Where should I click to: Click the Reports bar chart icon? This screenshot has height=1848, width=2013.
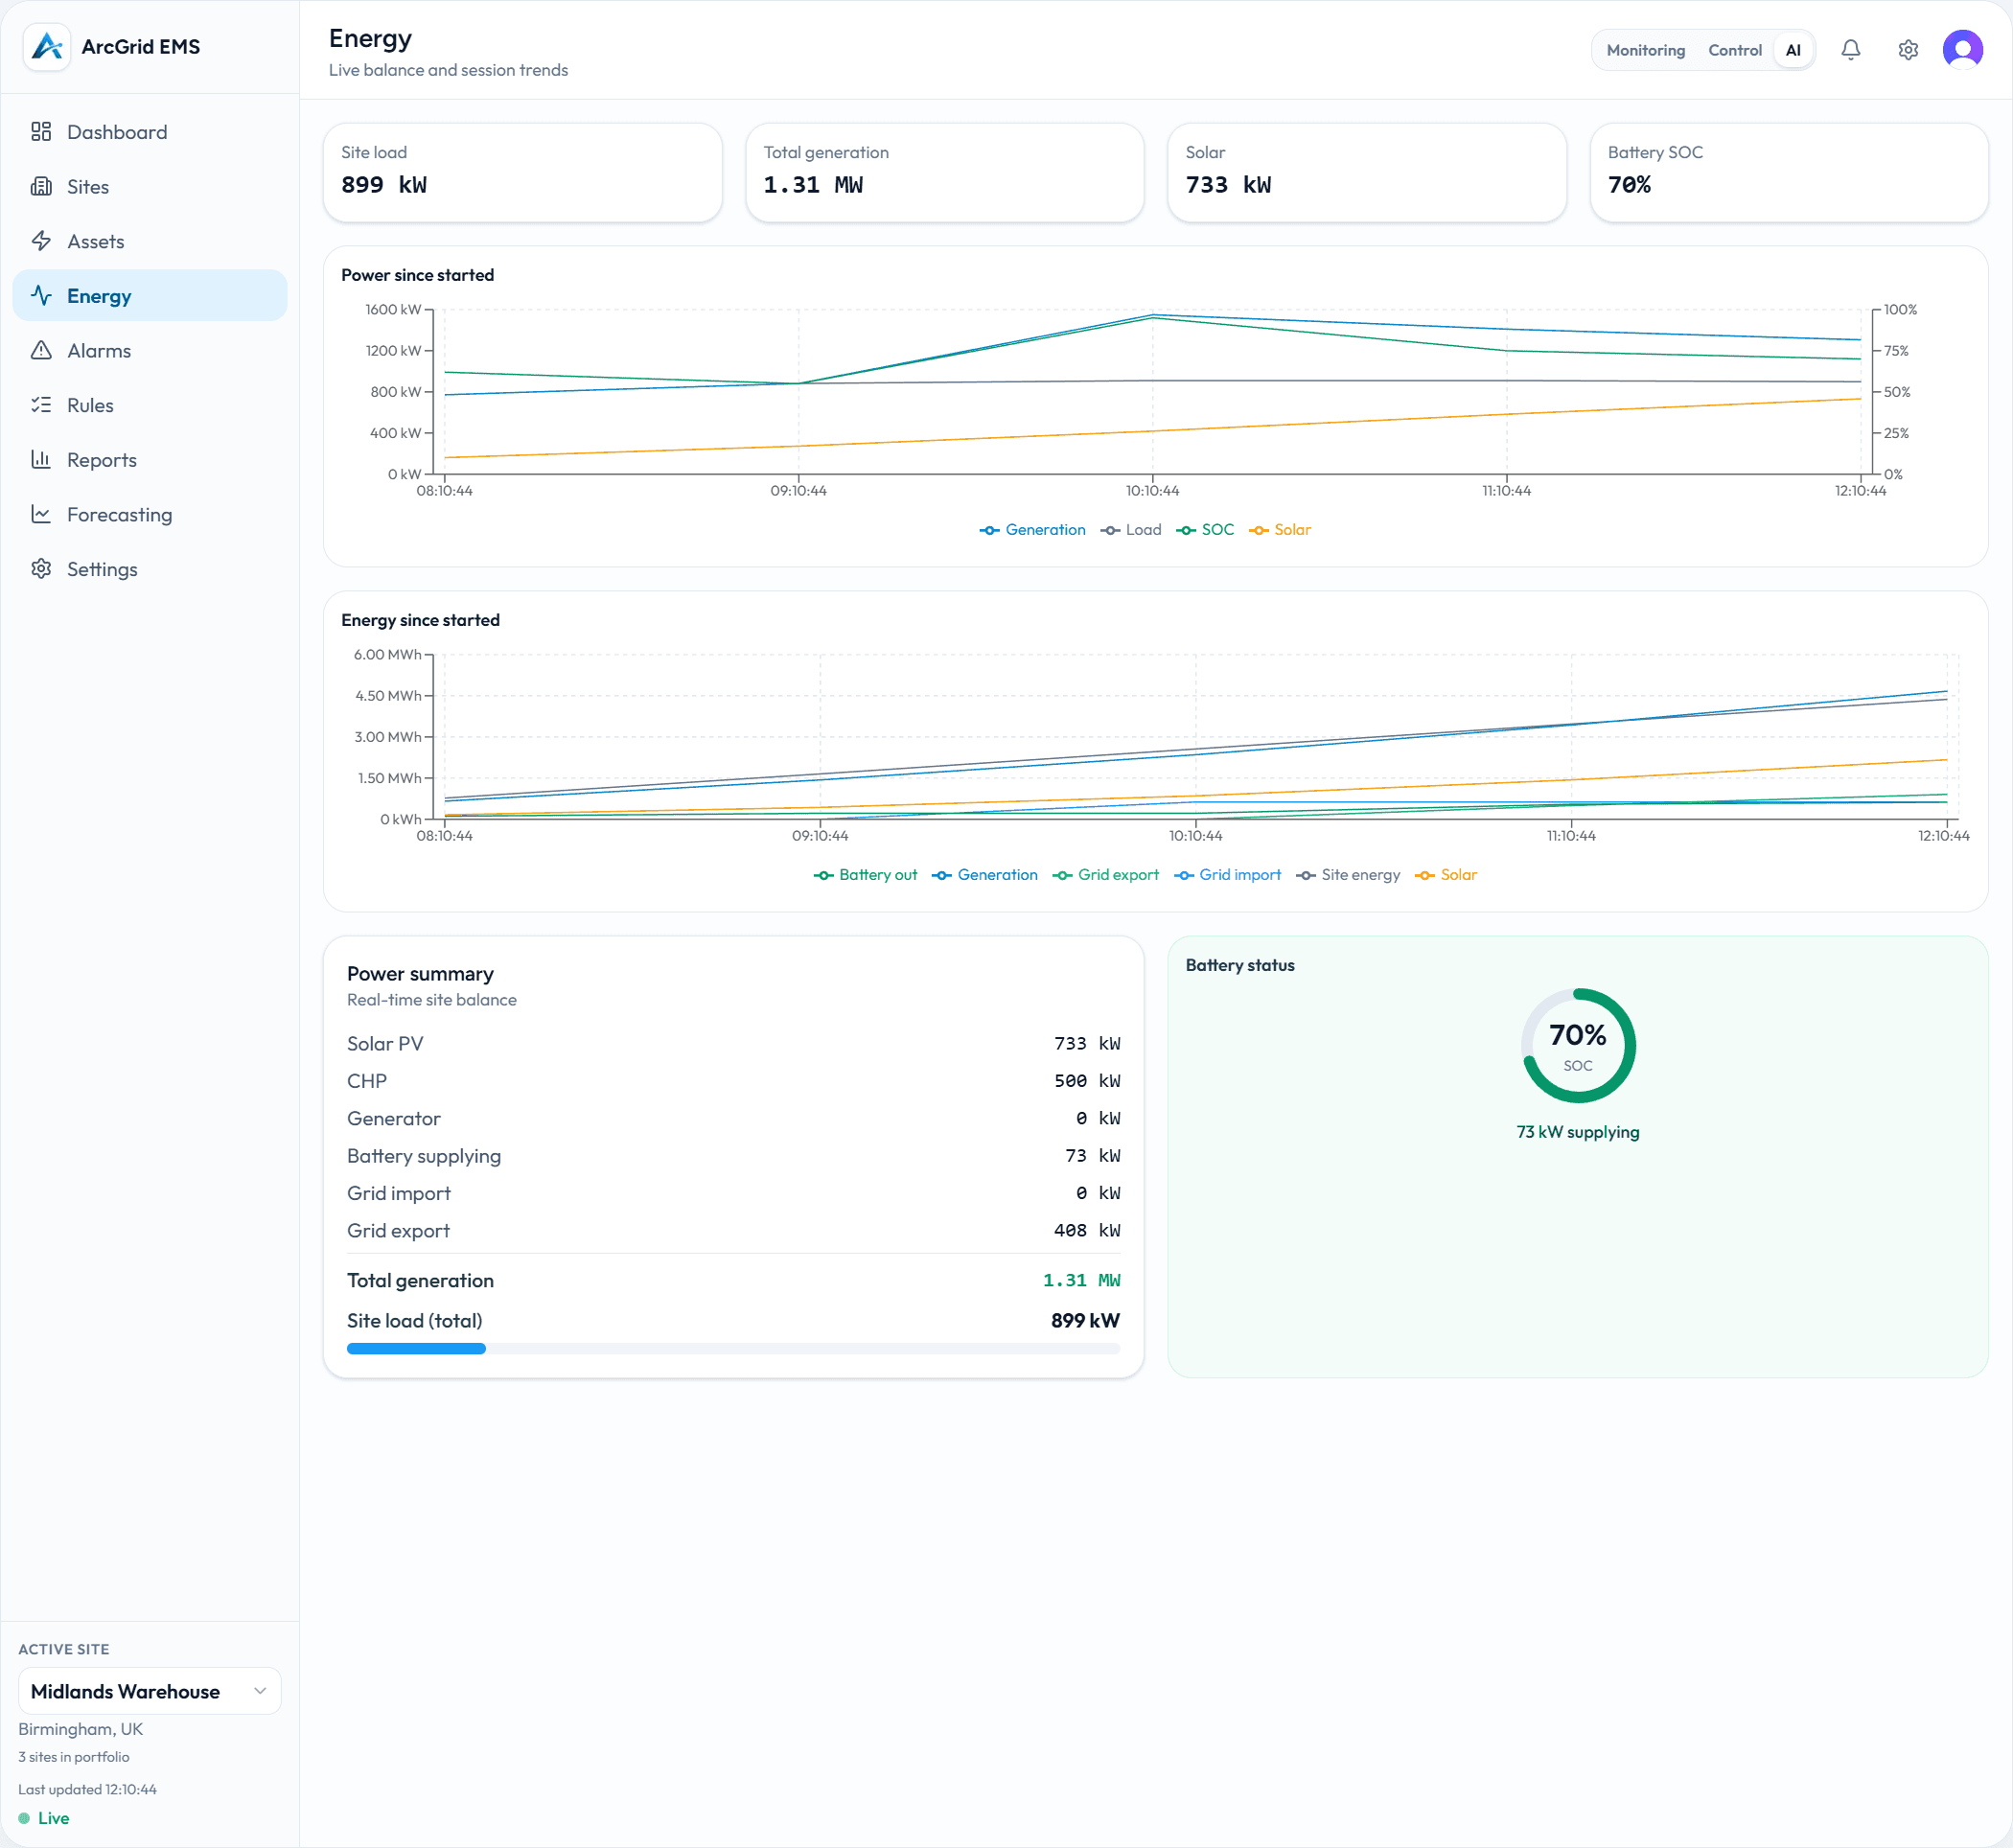point(41,460)
